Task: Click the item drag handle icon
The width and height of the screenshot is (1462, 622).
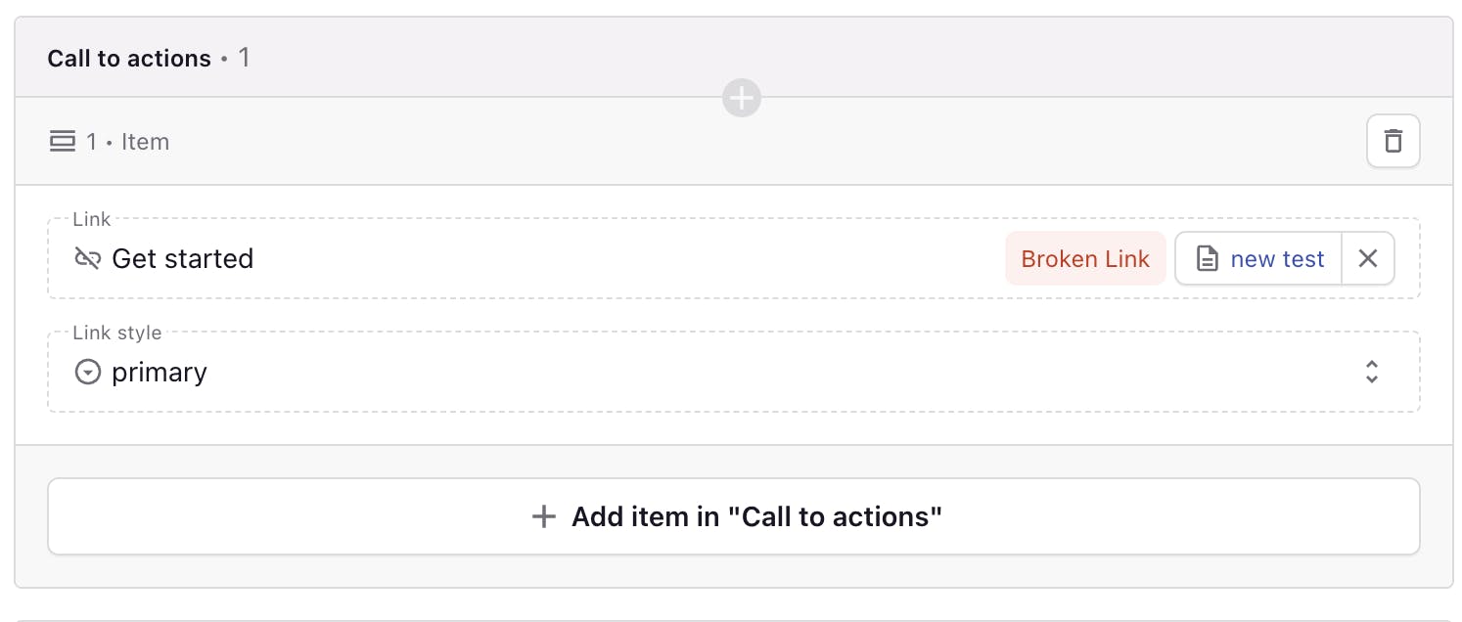Action: coord(62,142)
